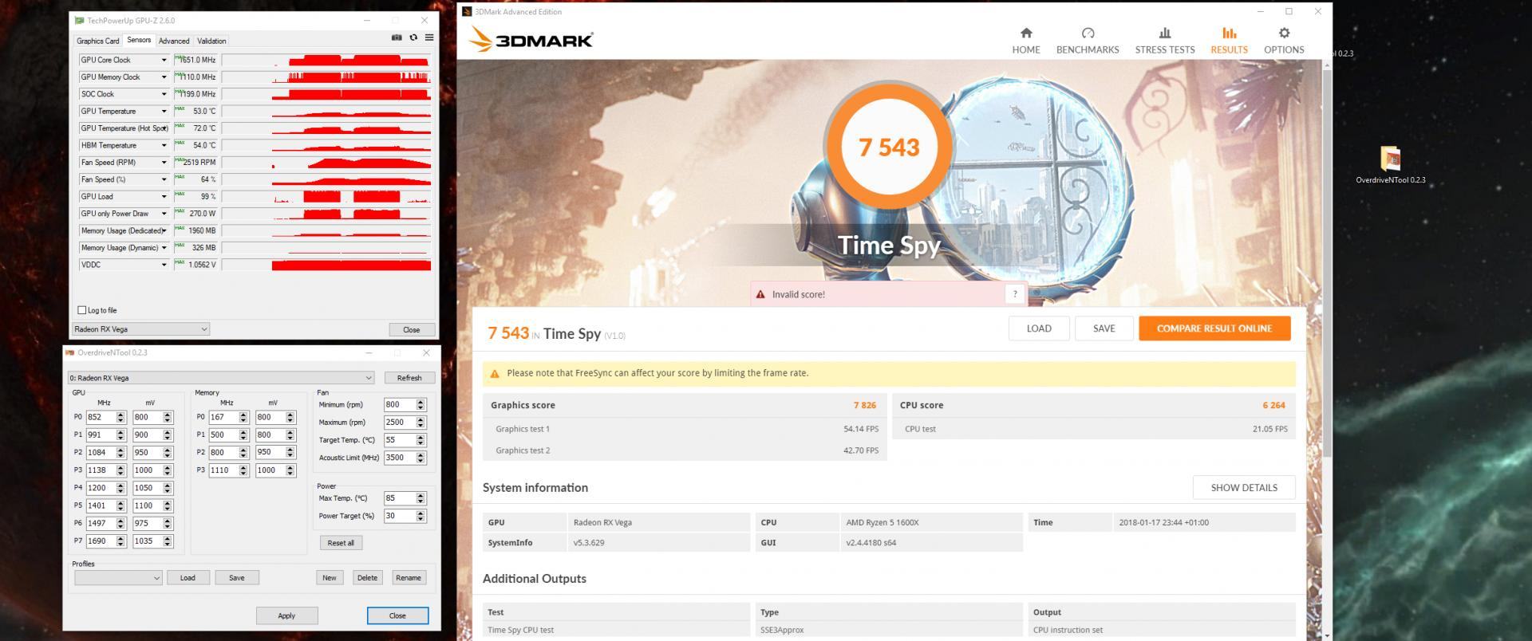The height and width of the screenshot is (641, 1532).
Task: Click the FreeSync notice warning icon
Action: tap(494, 373)
